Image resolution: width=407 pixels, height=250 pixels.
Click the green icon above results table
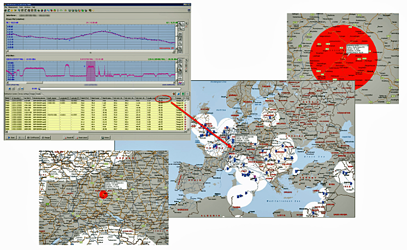coord(183,94)
